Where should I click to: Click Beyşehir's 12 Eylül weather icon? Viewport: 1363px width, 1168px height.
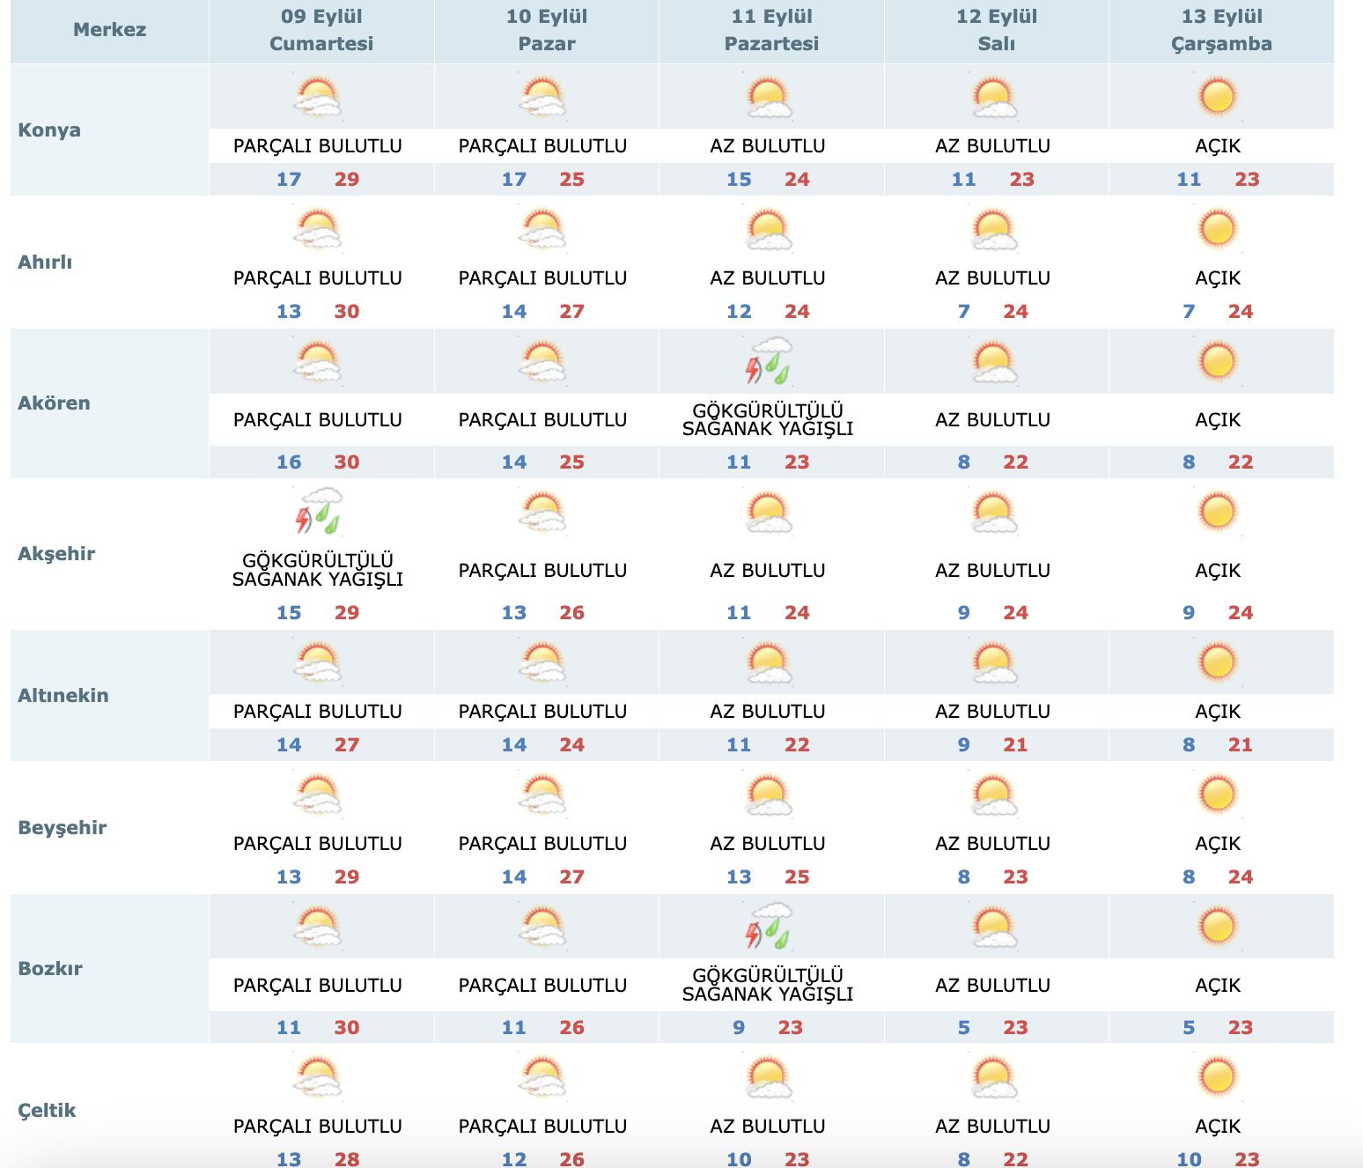point(994,795)
